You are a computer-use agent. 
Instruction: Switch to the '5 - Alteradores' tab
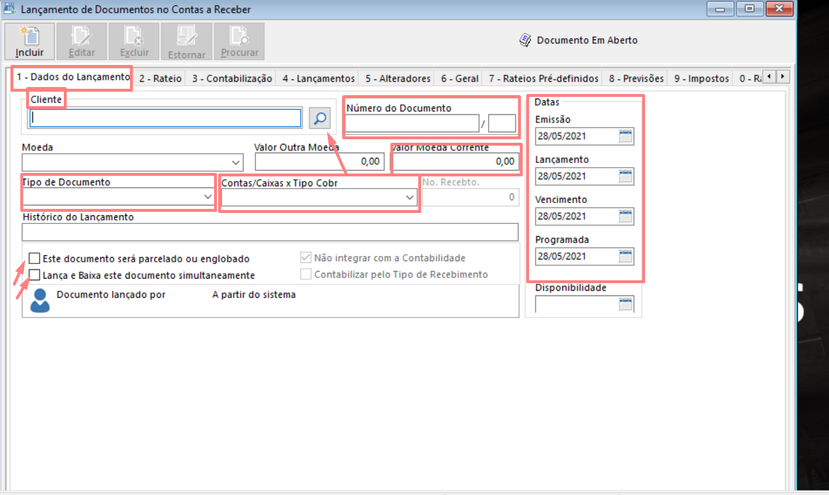point(398,78)
